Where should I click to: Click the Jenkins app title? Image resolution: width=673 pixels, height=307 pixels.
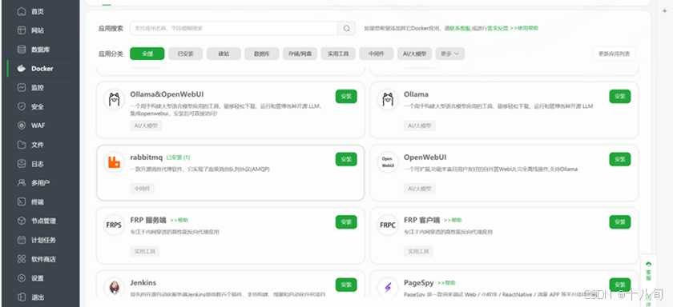pos(143,283)
